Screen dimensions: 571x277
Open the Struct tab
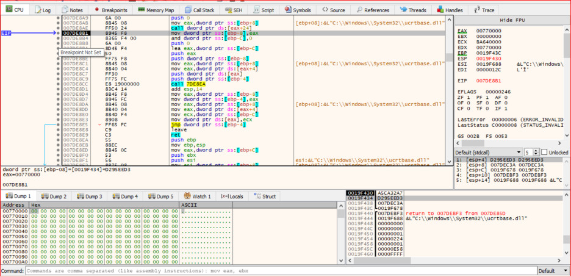[265, 196]
